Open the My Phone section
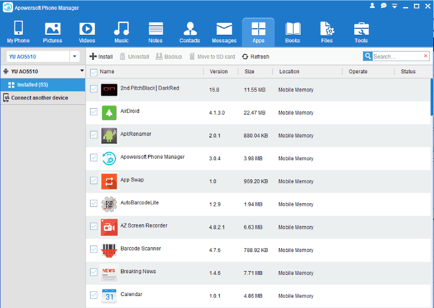Image resolution: width=434 pixels, height=308 pixels. coord(18,32)
